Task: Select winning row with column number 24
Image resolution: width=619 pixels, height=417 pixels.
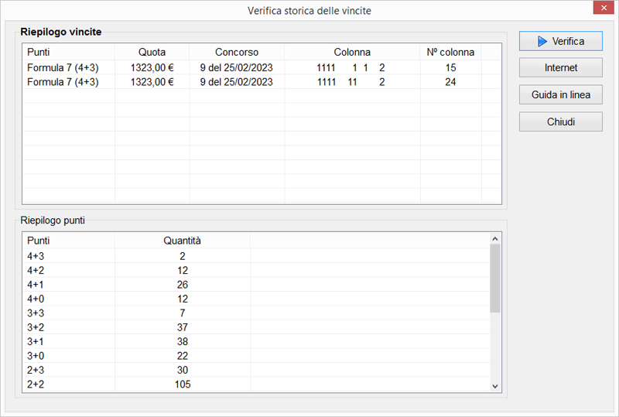Action: pos(232,81)
